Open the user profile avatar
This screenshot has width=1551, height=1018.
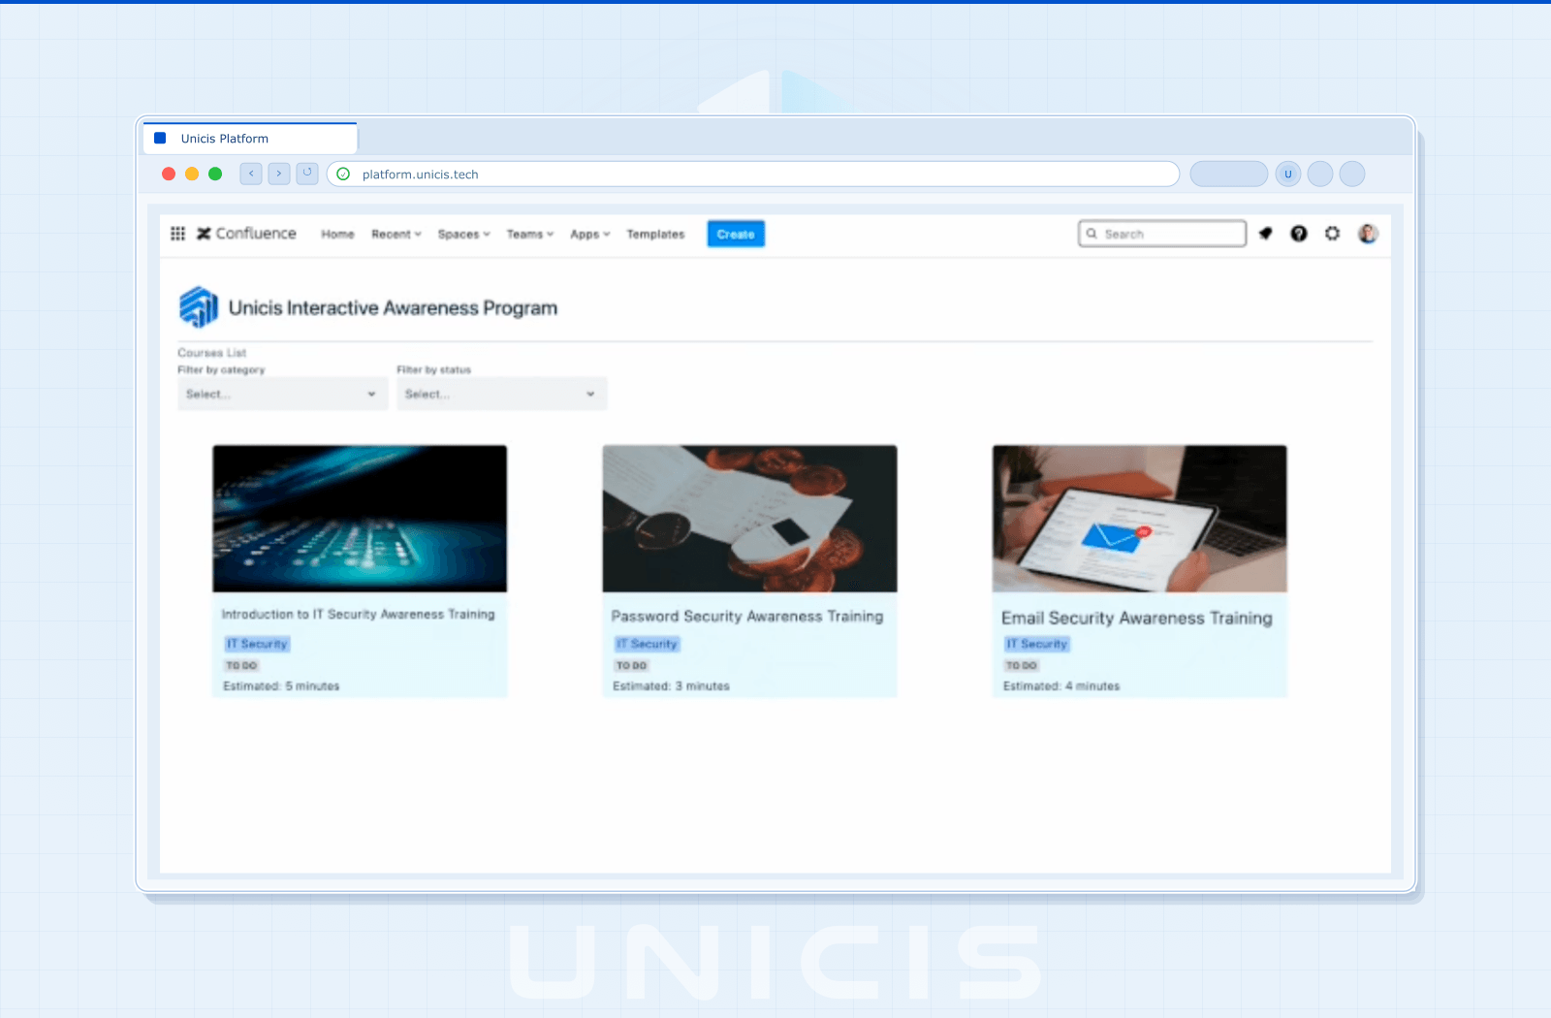point(1368,234)
